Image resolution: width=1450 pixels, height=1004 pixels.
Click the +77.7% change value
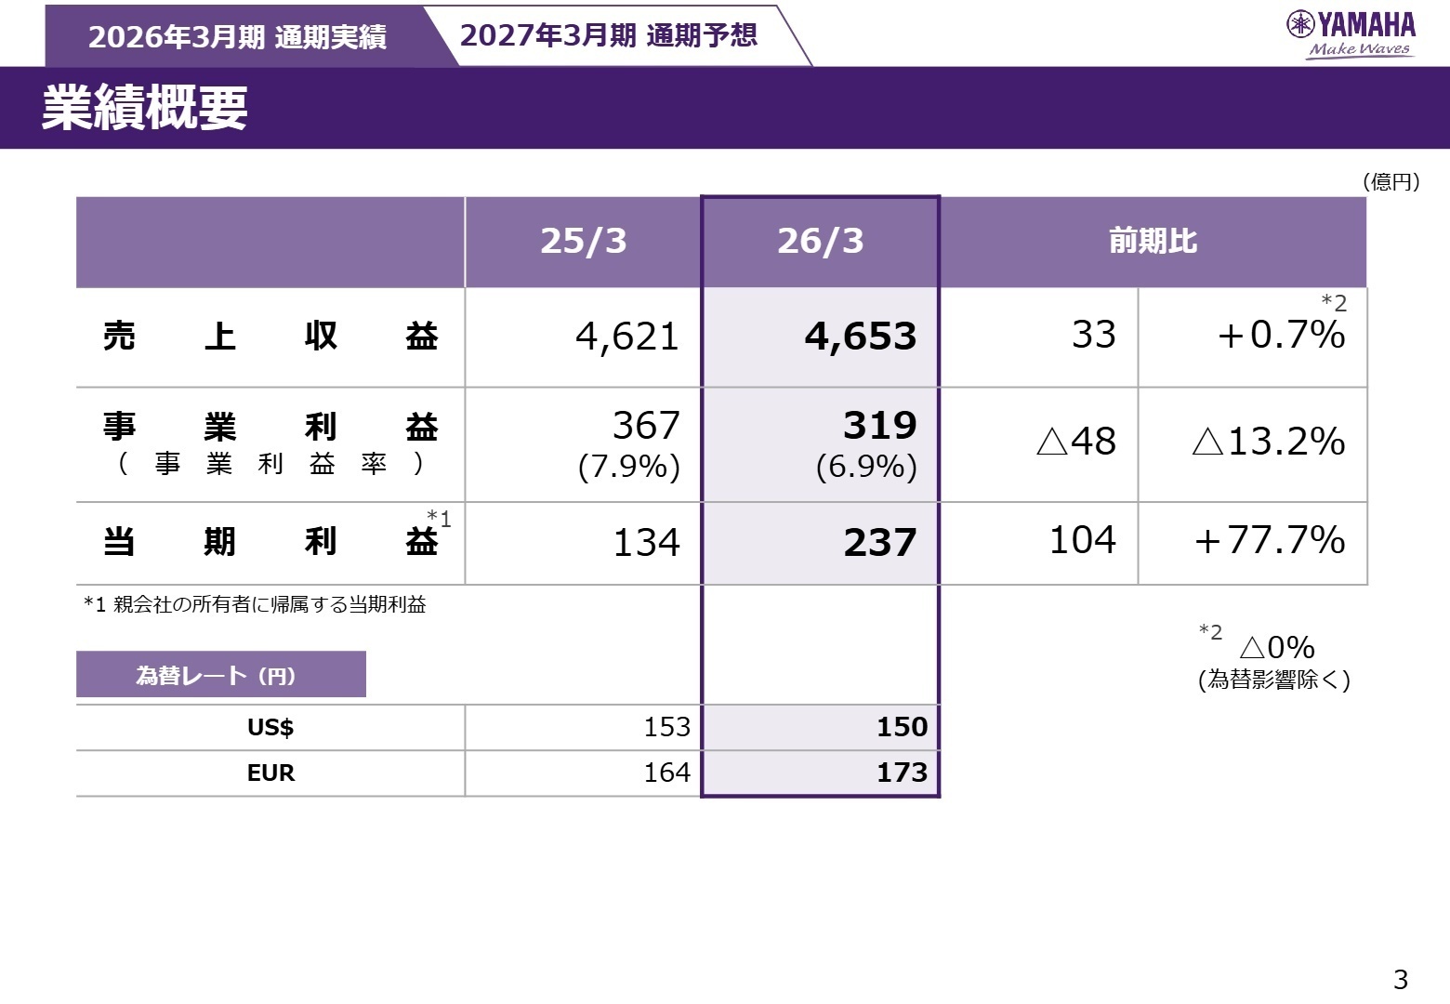1270,539
